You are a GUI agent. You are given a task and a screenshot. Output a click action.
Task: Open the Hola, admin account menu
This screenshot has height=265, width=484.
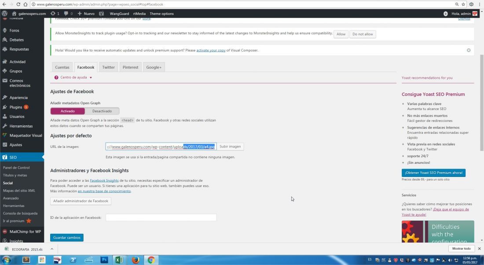464,14
